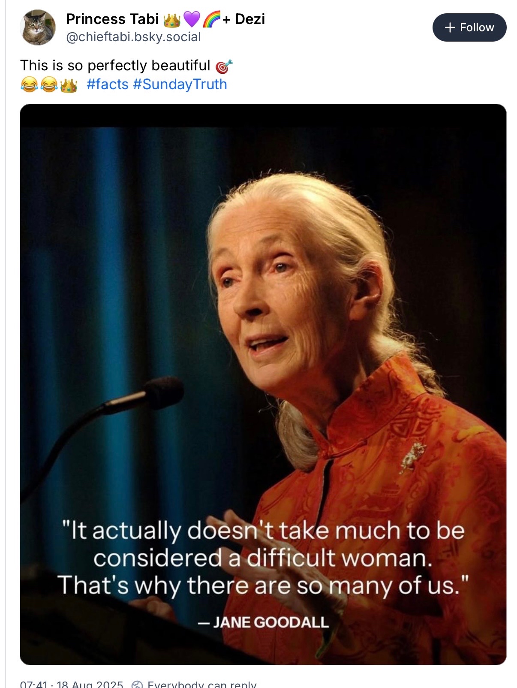This screenshot has height=688, width=517.
Task: Open the Jane Goodall quote image
Action: pyautogui.click(x=263, y=343)
